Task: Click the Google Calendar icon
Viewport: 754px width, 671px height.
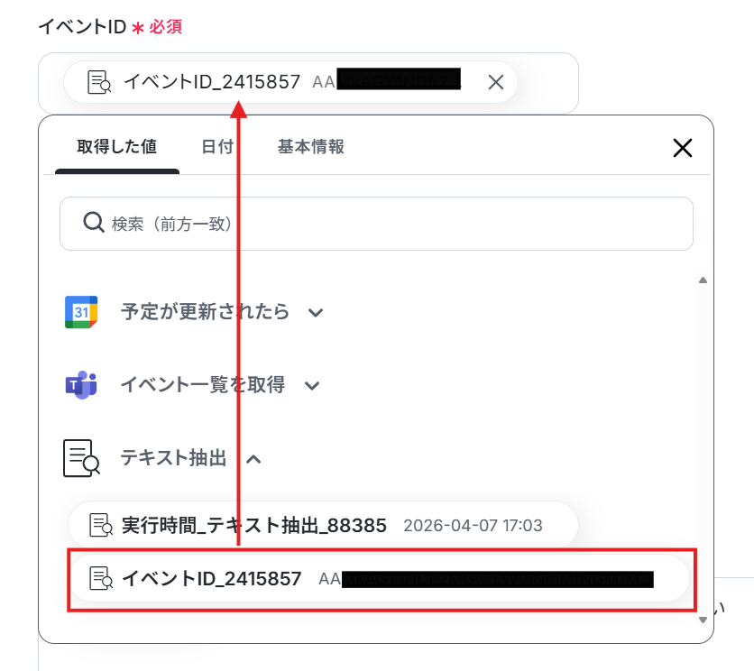Action: pos(81,312)
